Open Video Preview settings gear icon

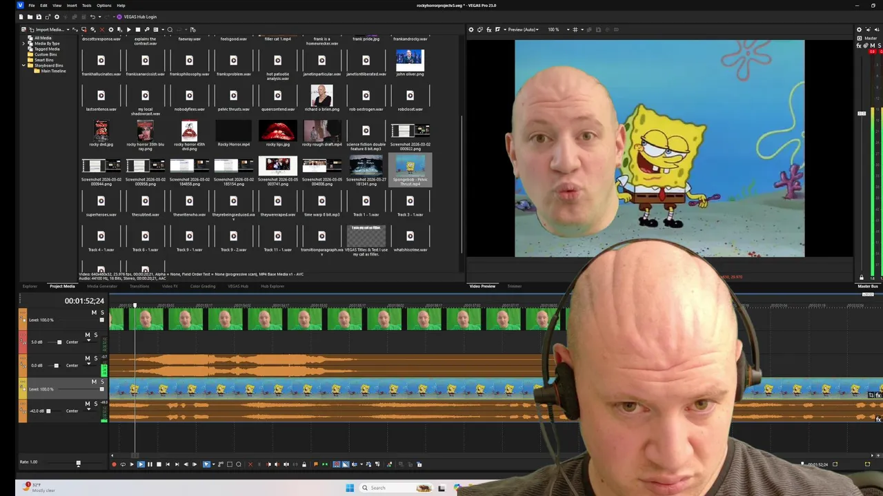click(x=471, y=30)
